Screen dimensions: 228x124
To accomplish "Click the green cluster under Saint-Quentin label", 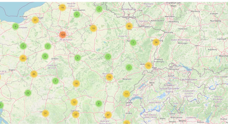I will [x=77, y=14].
